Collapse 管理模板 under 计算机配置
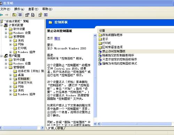174x135 pixels. 6,37
